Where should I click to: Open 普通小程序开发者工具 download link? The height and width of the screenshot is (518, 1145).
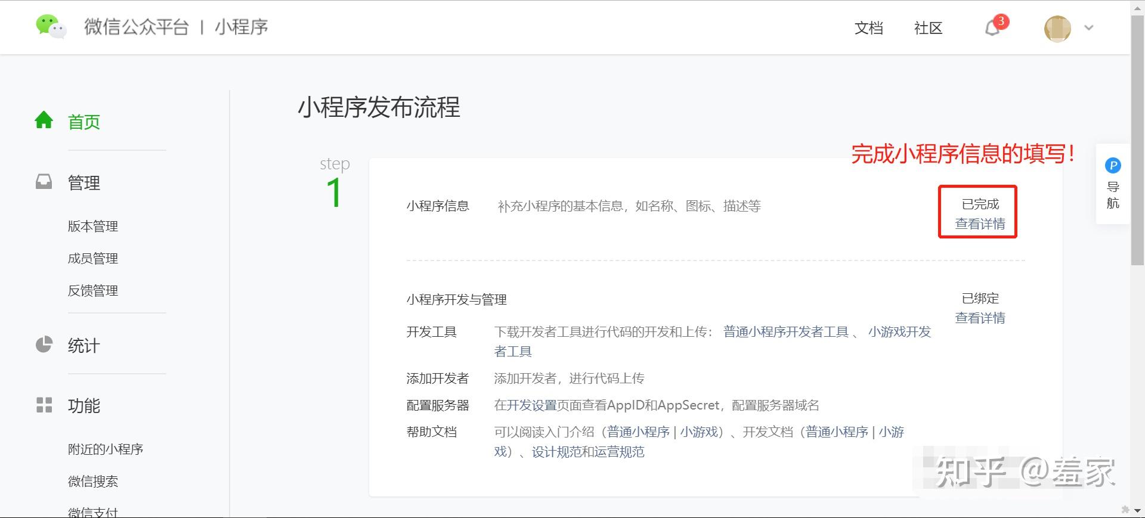click(x=785, y=331)
